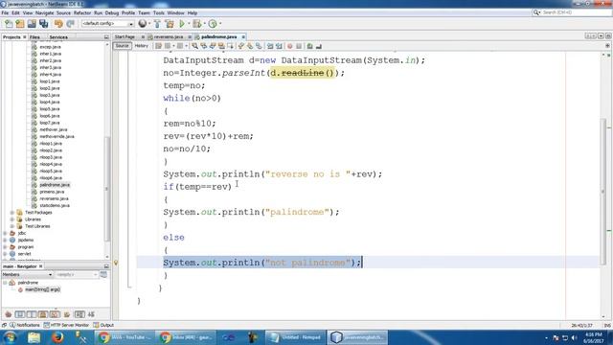This screenshot has width=613, height=345.
Task: Open the Refactor menu
Action: tap(82, 12)
